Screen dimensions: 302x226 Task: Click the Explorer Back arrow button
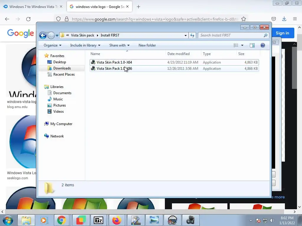[x=43, y=35]
